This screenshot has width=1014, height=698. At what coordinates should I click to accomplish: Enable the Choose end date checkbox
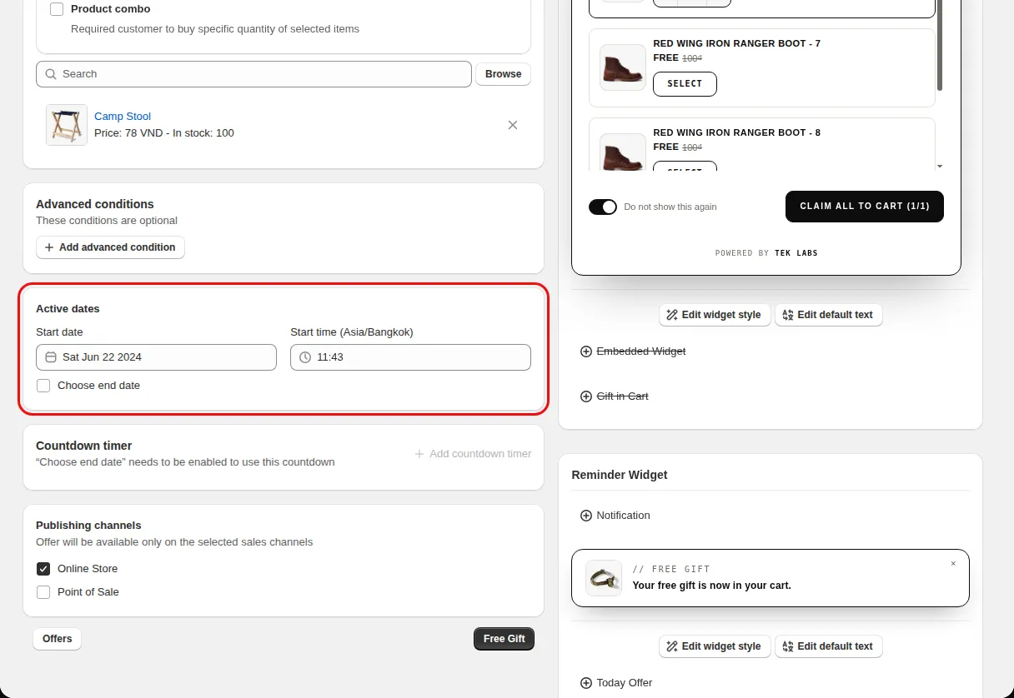click(43, 386)
